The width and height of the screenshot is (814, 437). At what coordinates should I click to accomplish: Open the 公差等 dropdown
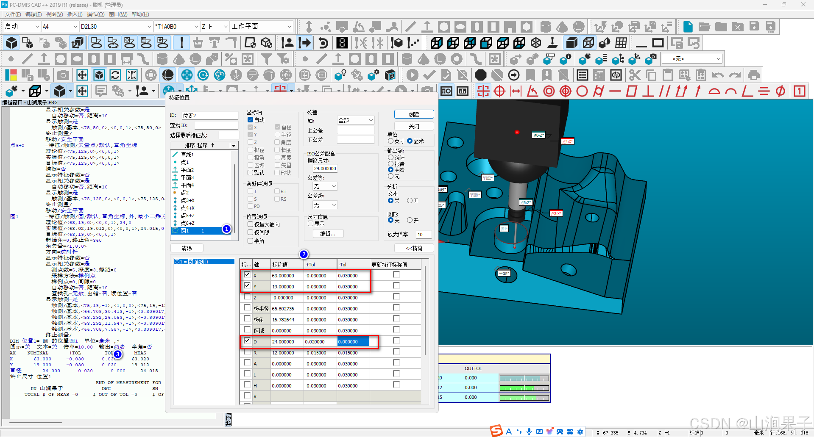[325, 186]
